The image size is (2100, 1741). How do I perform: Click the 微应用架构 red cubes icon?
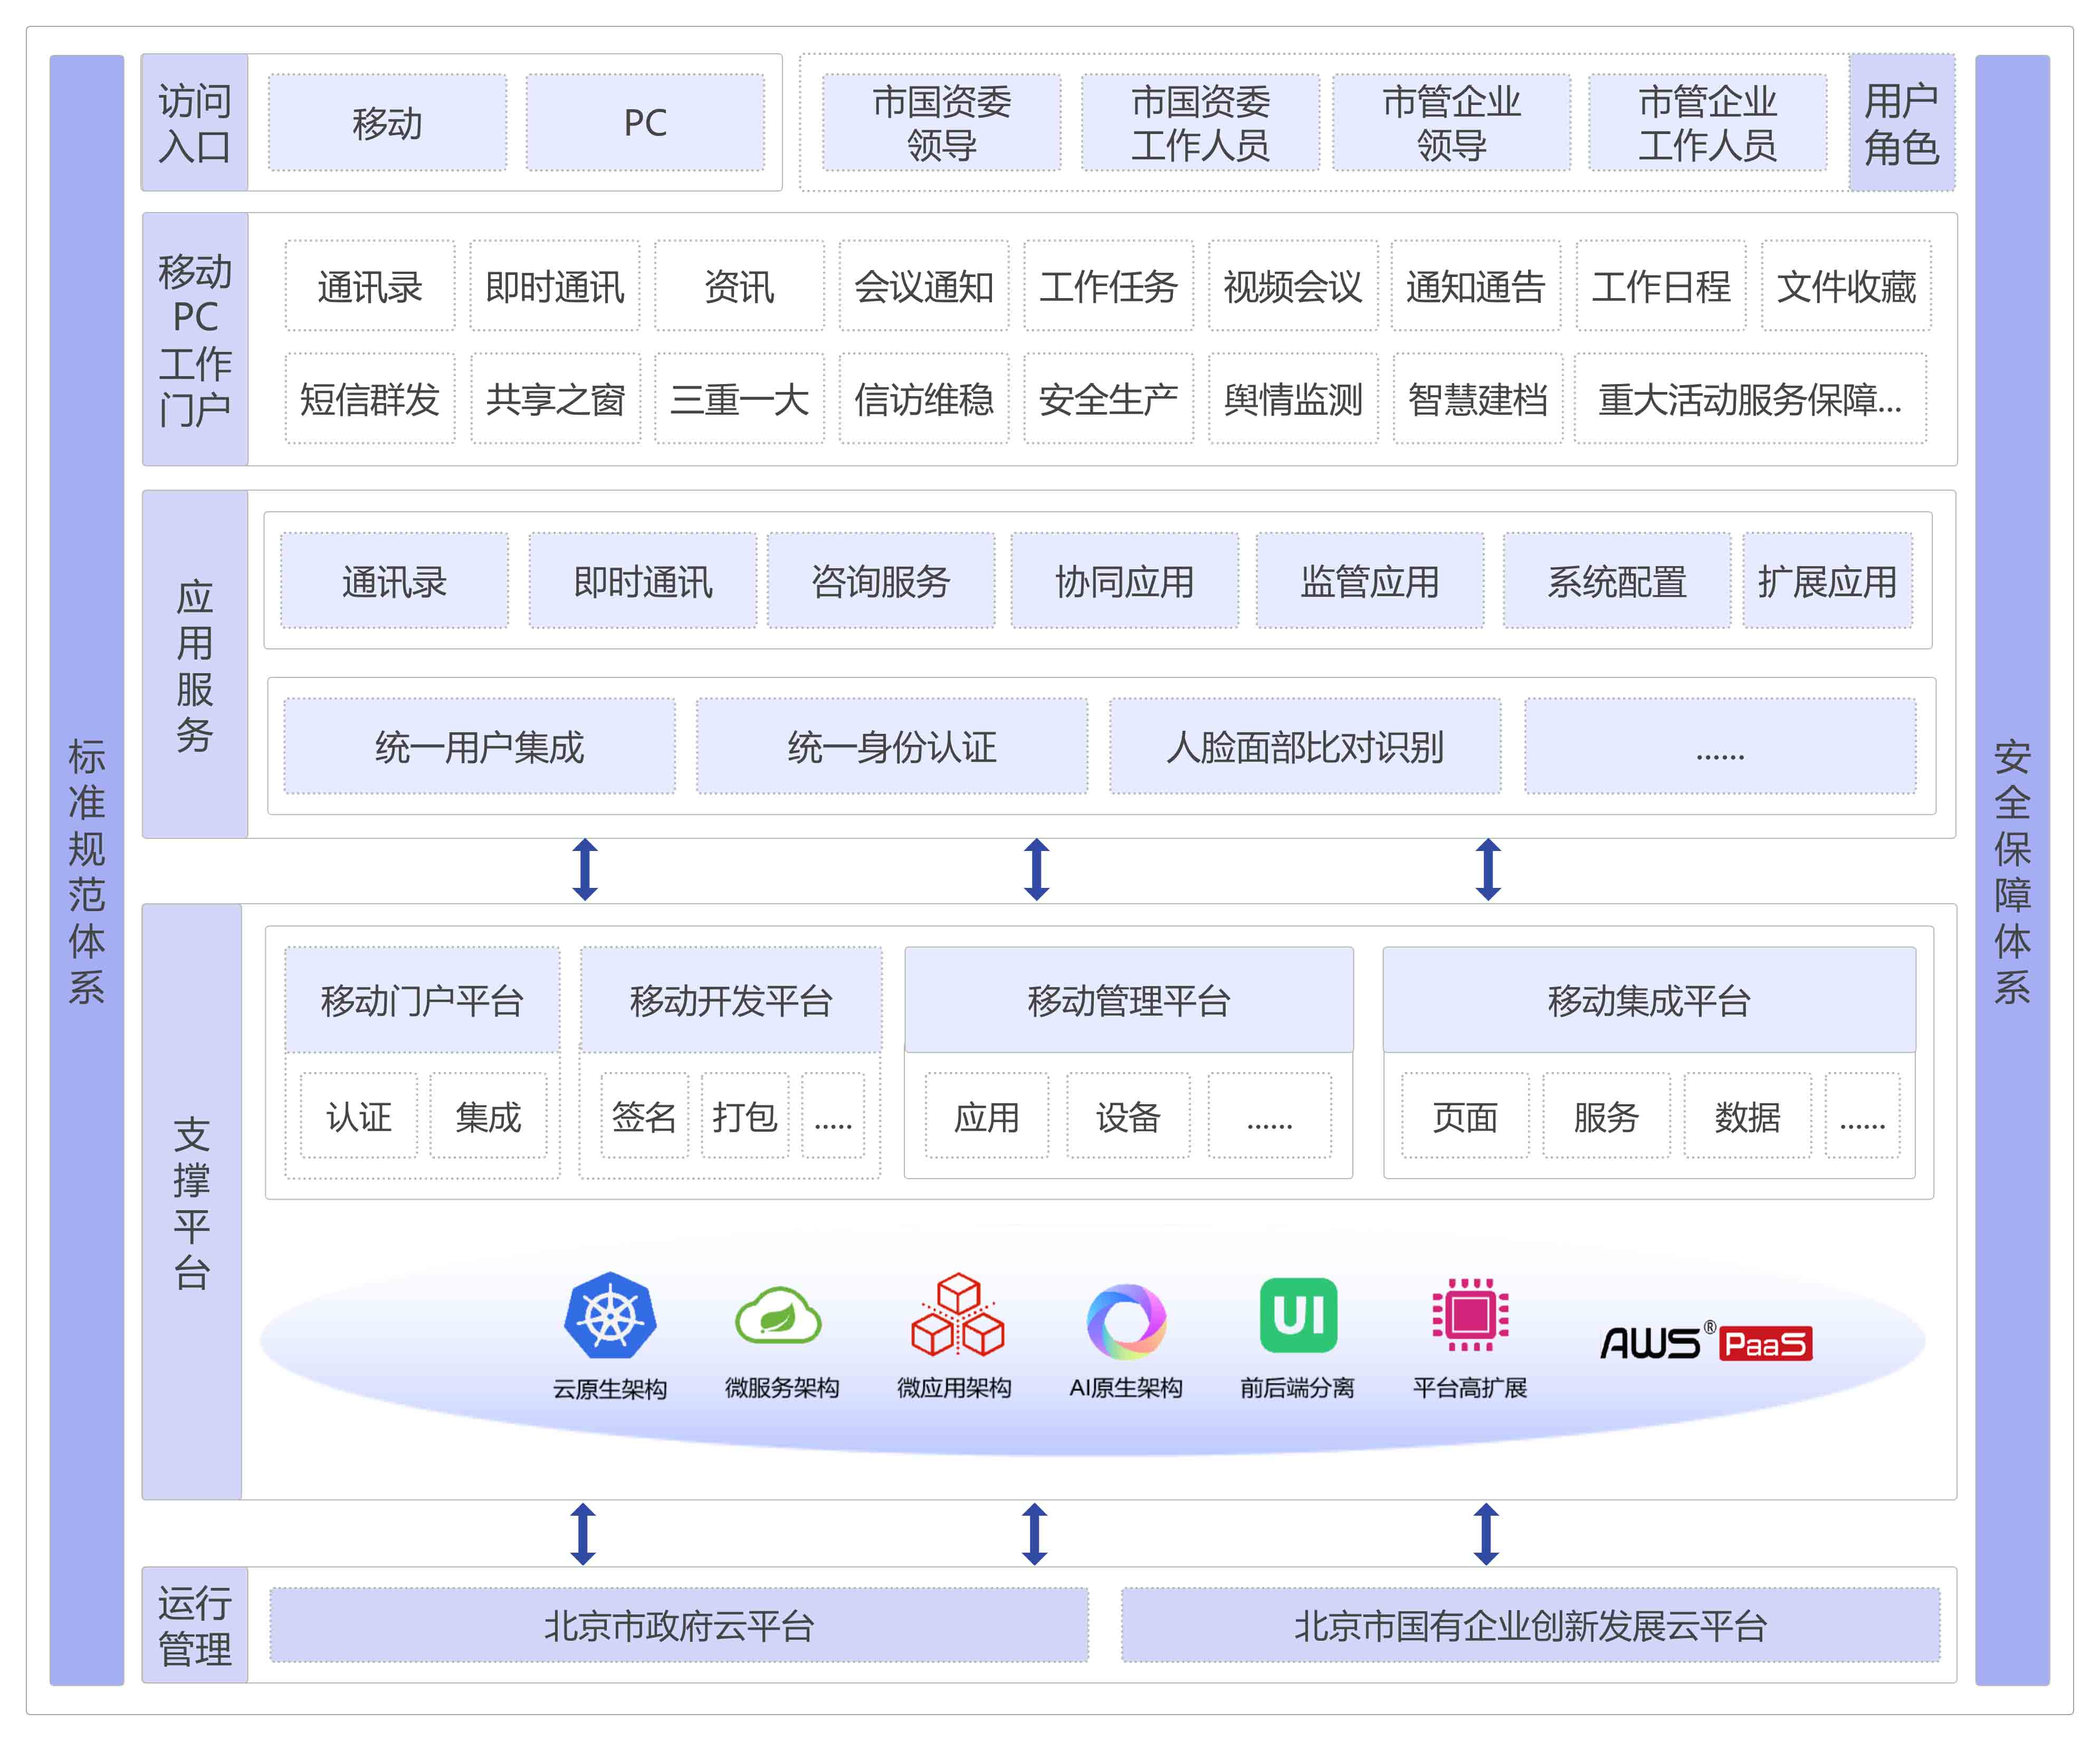pyautogui.click(x=956, y=1315)
